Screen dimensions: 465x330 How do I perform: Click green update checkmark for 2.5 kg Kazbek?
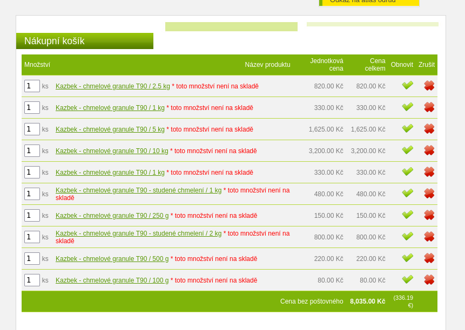[407, 86]
